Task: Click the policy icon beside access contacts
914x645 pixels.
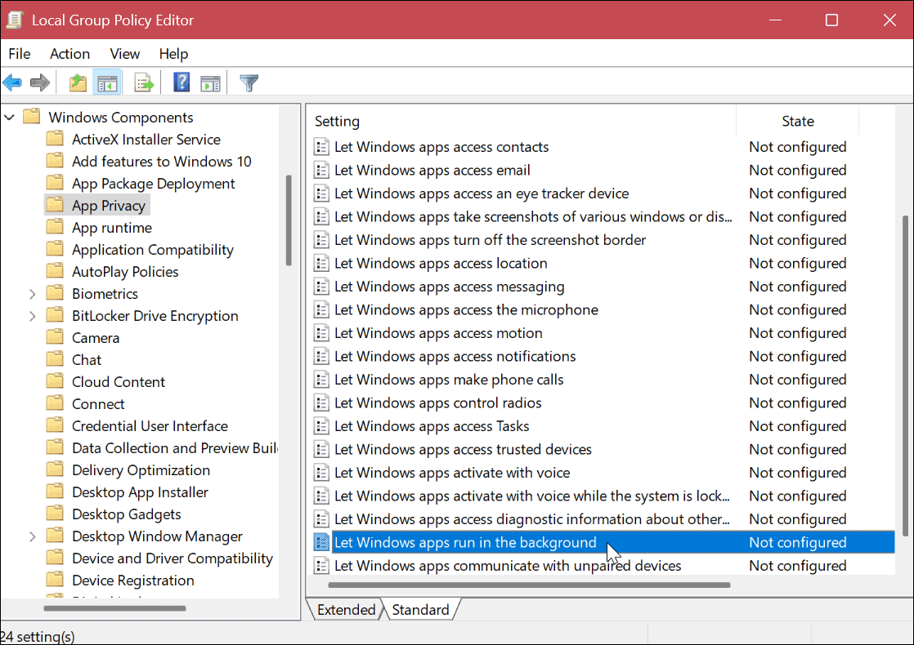Action: click(x=321, y=147)
